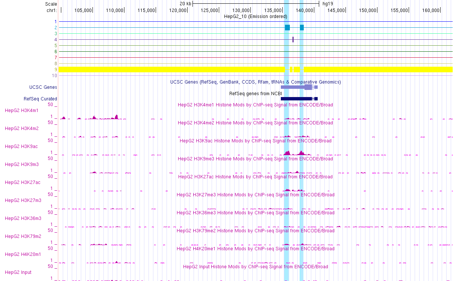Screen dimensions: 453x281
Task: Click the HepG2_10 (Emission ordered) track title
Action: click(255, 16)
